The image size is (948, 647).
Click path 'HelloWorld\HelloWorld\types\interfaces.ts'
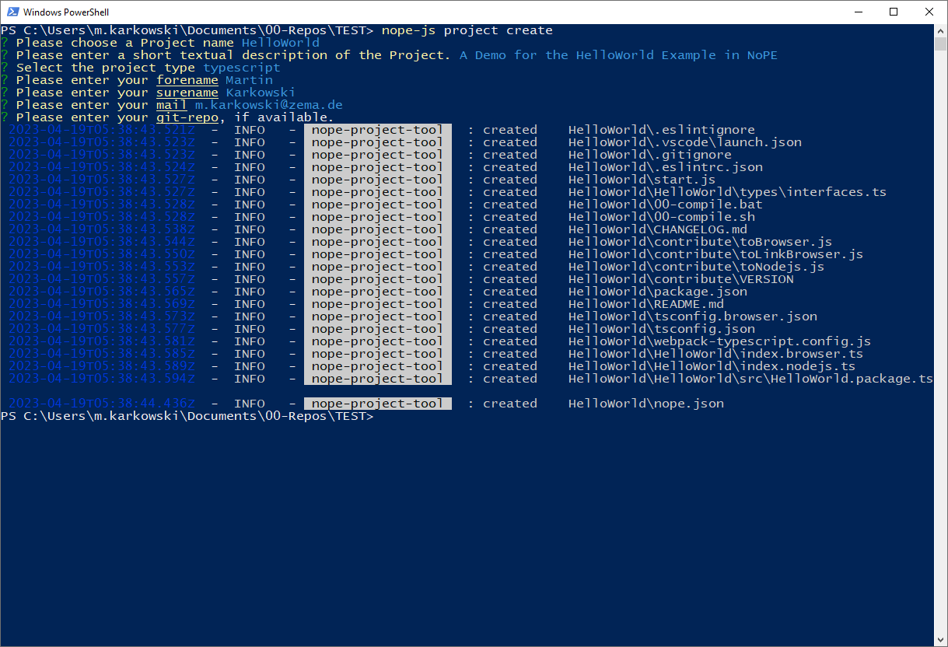coord(728,192)
